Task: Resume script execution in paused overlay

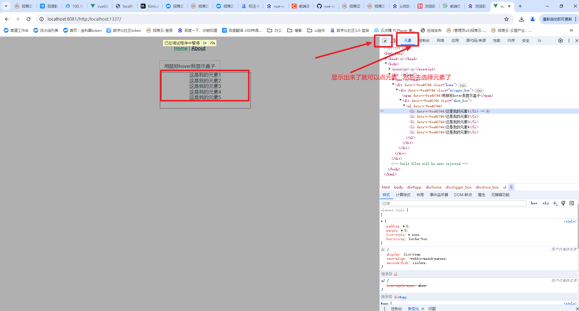Action: (x=205, y=43)
